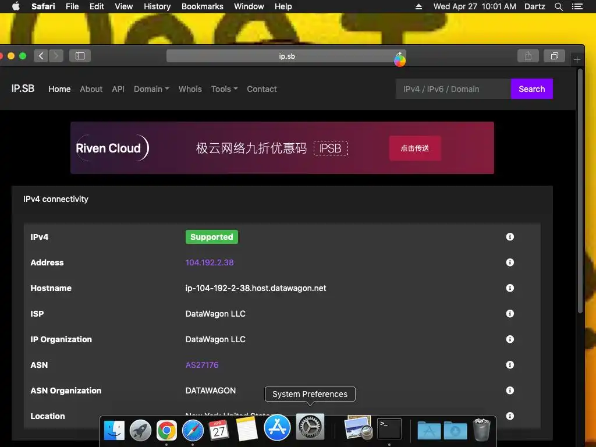Click the page vertical scrollbar
Screen dimensions: 596x447
click(x=580, y=190)
